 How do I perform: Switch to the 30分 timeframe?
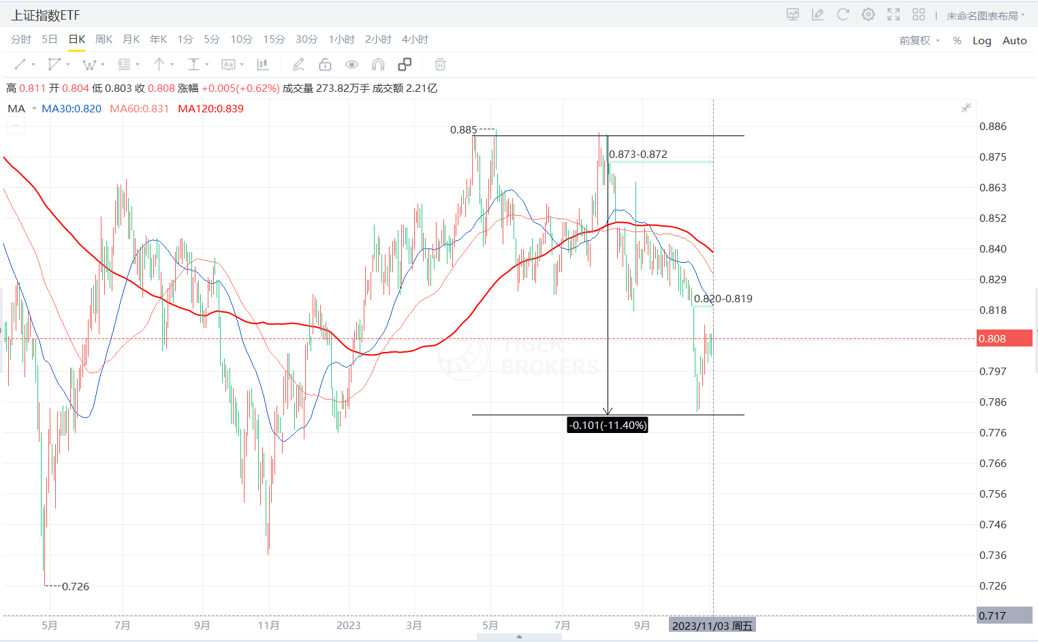[306, 39]
